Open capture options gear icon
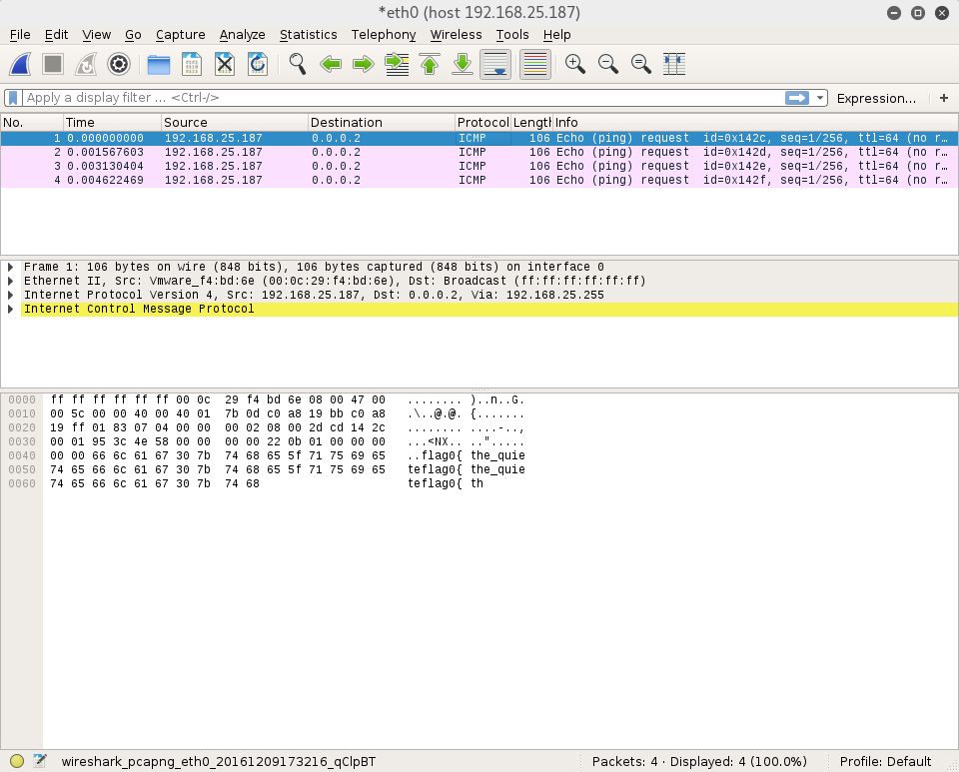Image resolution: width=959 pixels, height=772 pixels. point(119,65)
